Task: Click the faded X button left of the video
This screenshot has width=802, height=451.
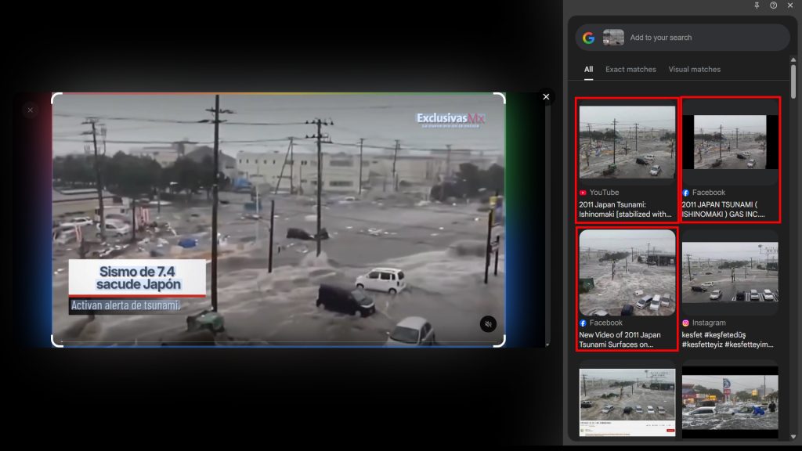Action: [30, 110]
